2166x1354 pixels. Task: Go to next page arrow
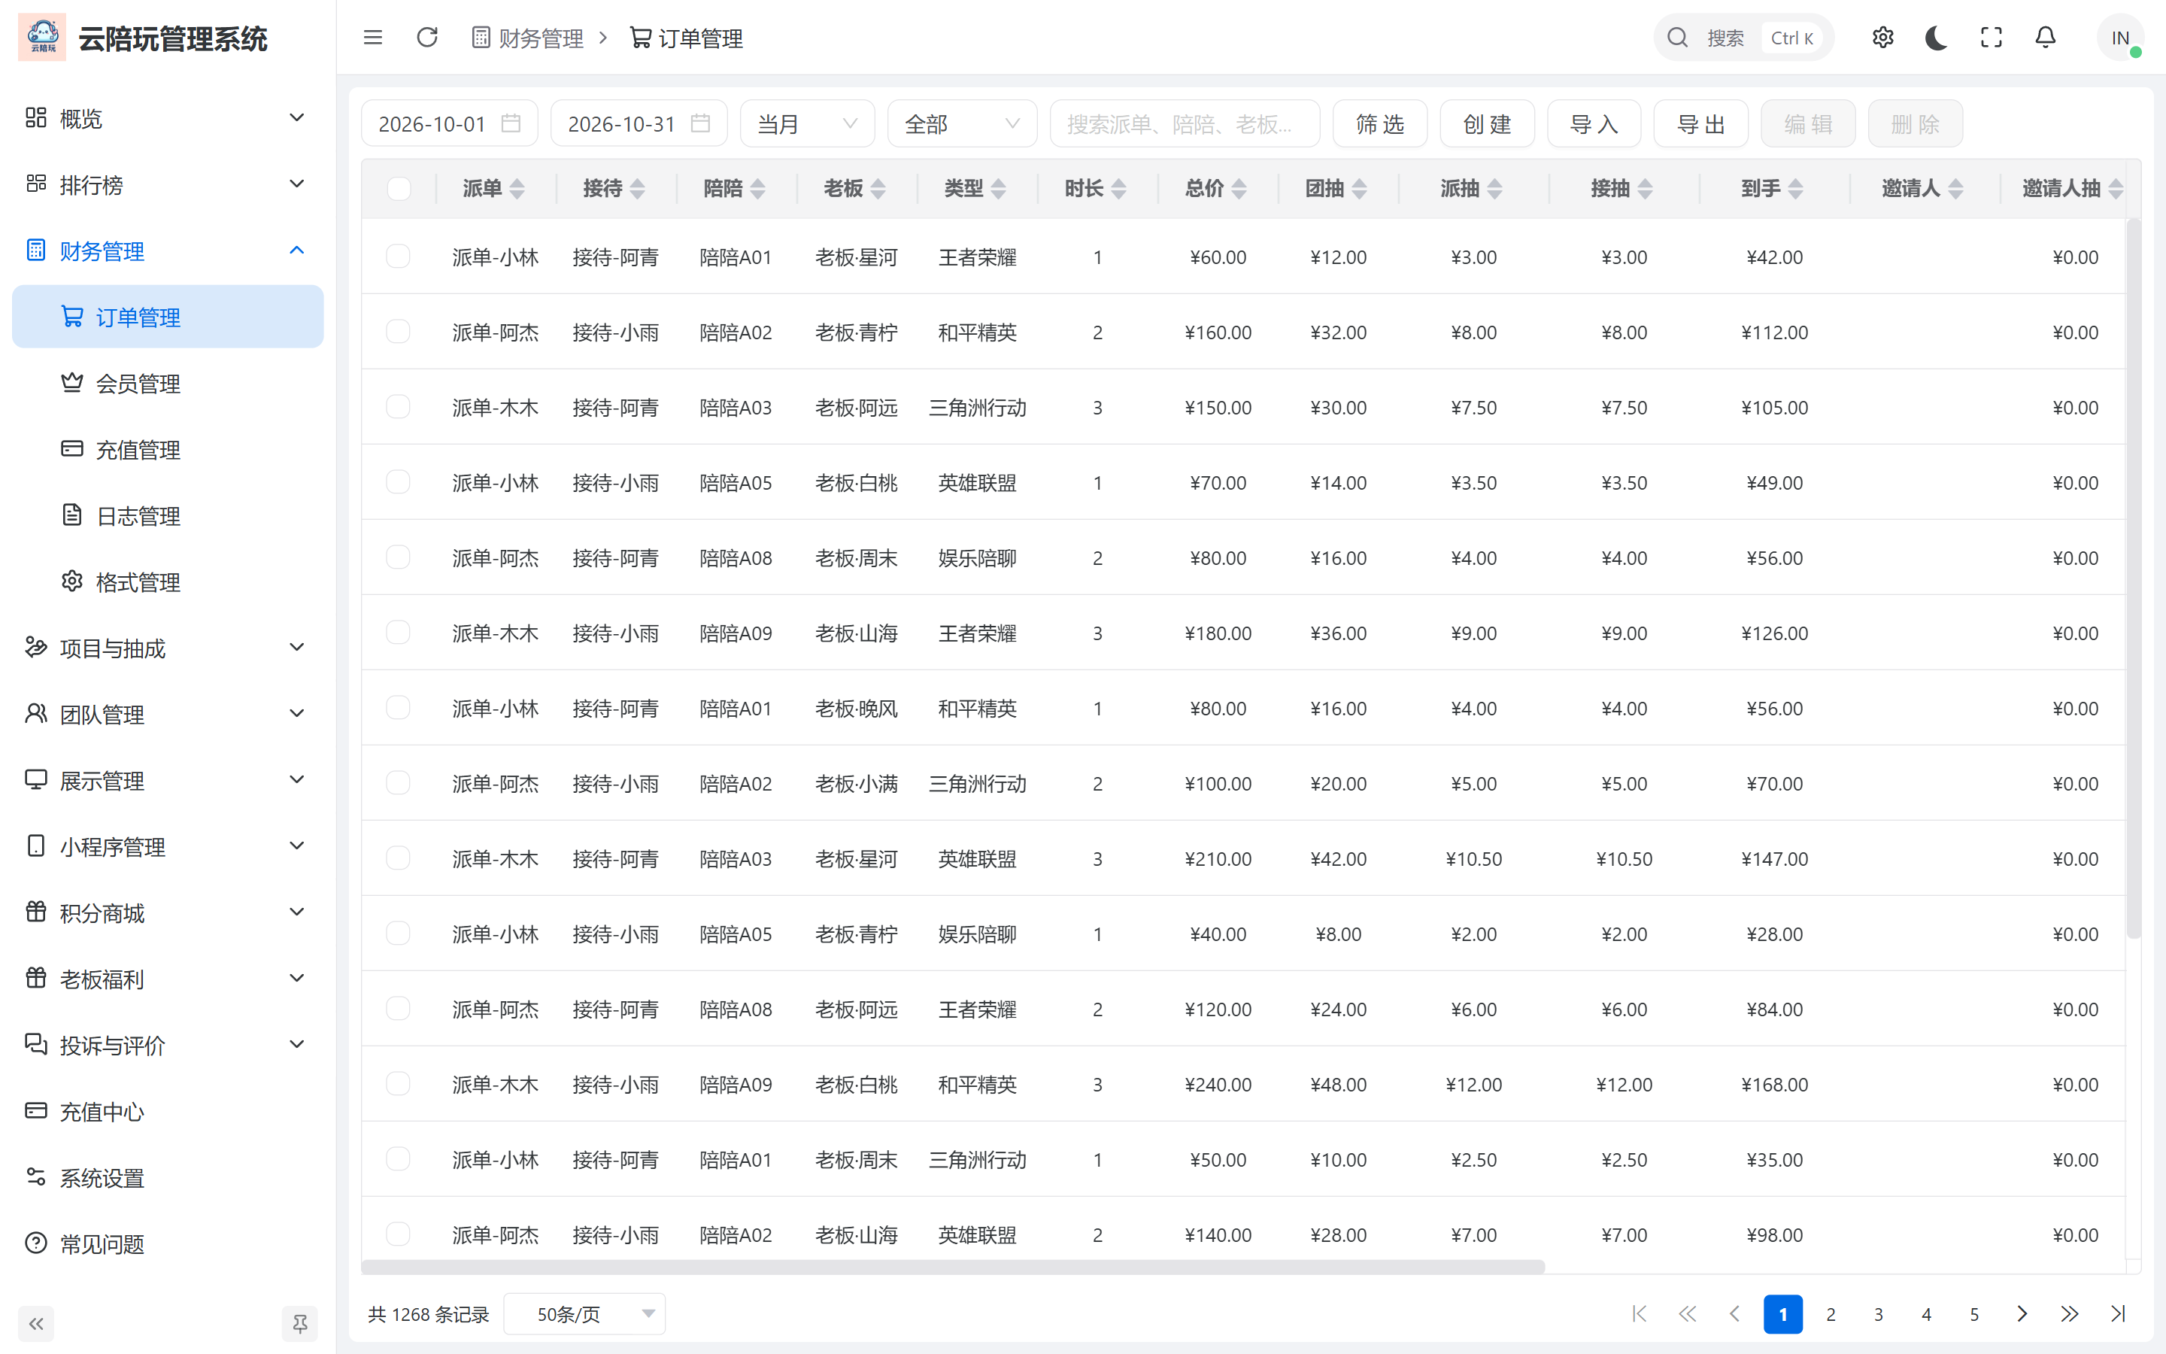(2022, 1313)
